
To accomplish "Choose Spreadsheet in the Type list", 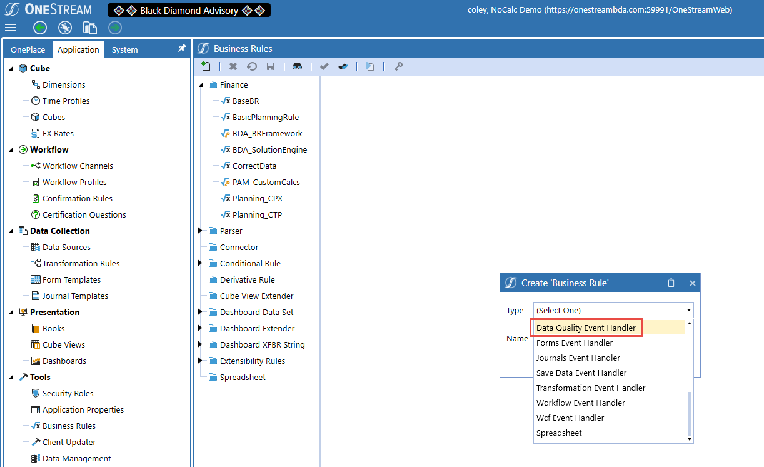I will point(610,433).
